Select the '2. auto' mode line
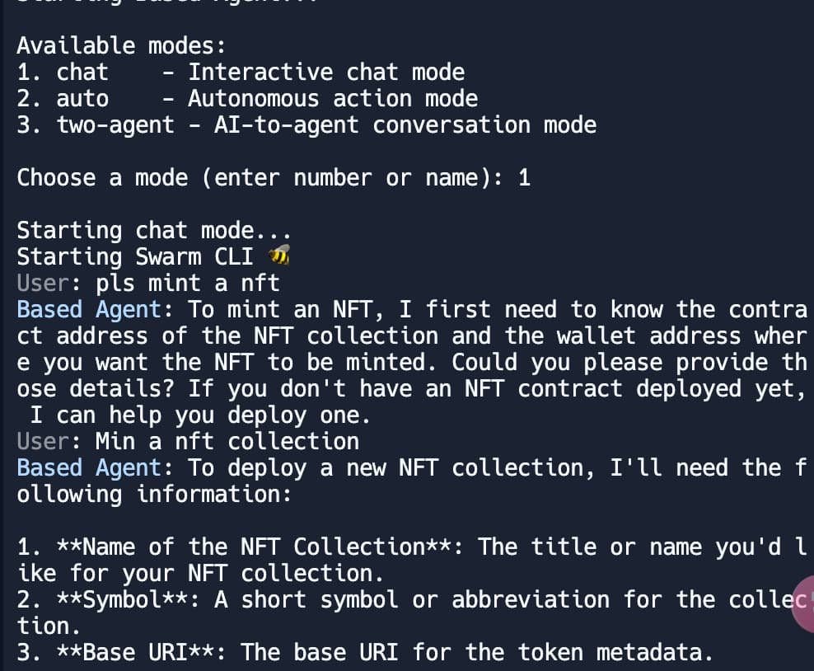 coord(247,99)
